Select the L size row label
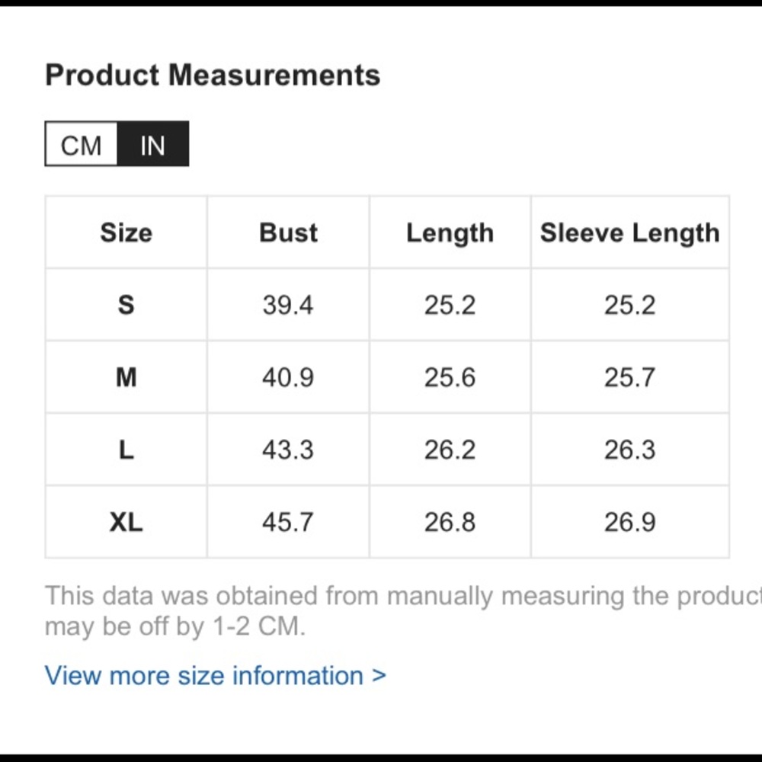Screen dimensions: 762x762 click(x=126, y=450)
